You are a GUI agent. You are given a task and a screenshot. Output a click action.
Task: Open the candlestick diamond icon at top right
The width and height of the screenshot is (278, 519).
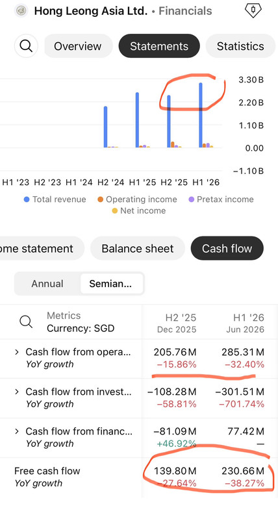click(253, 10)
